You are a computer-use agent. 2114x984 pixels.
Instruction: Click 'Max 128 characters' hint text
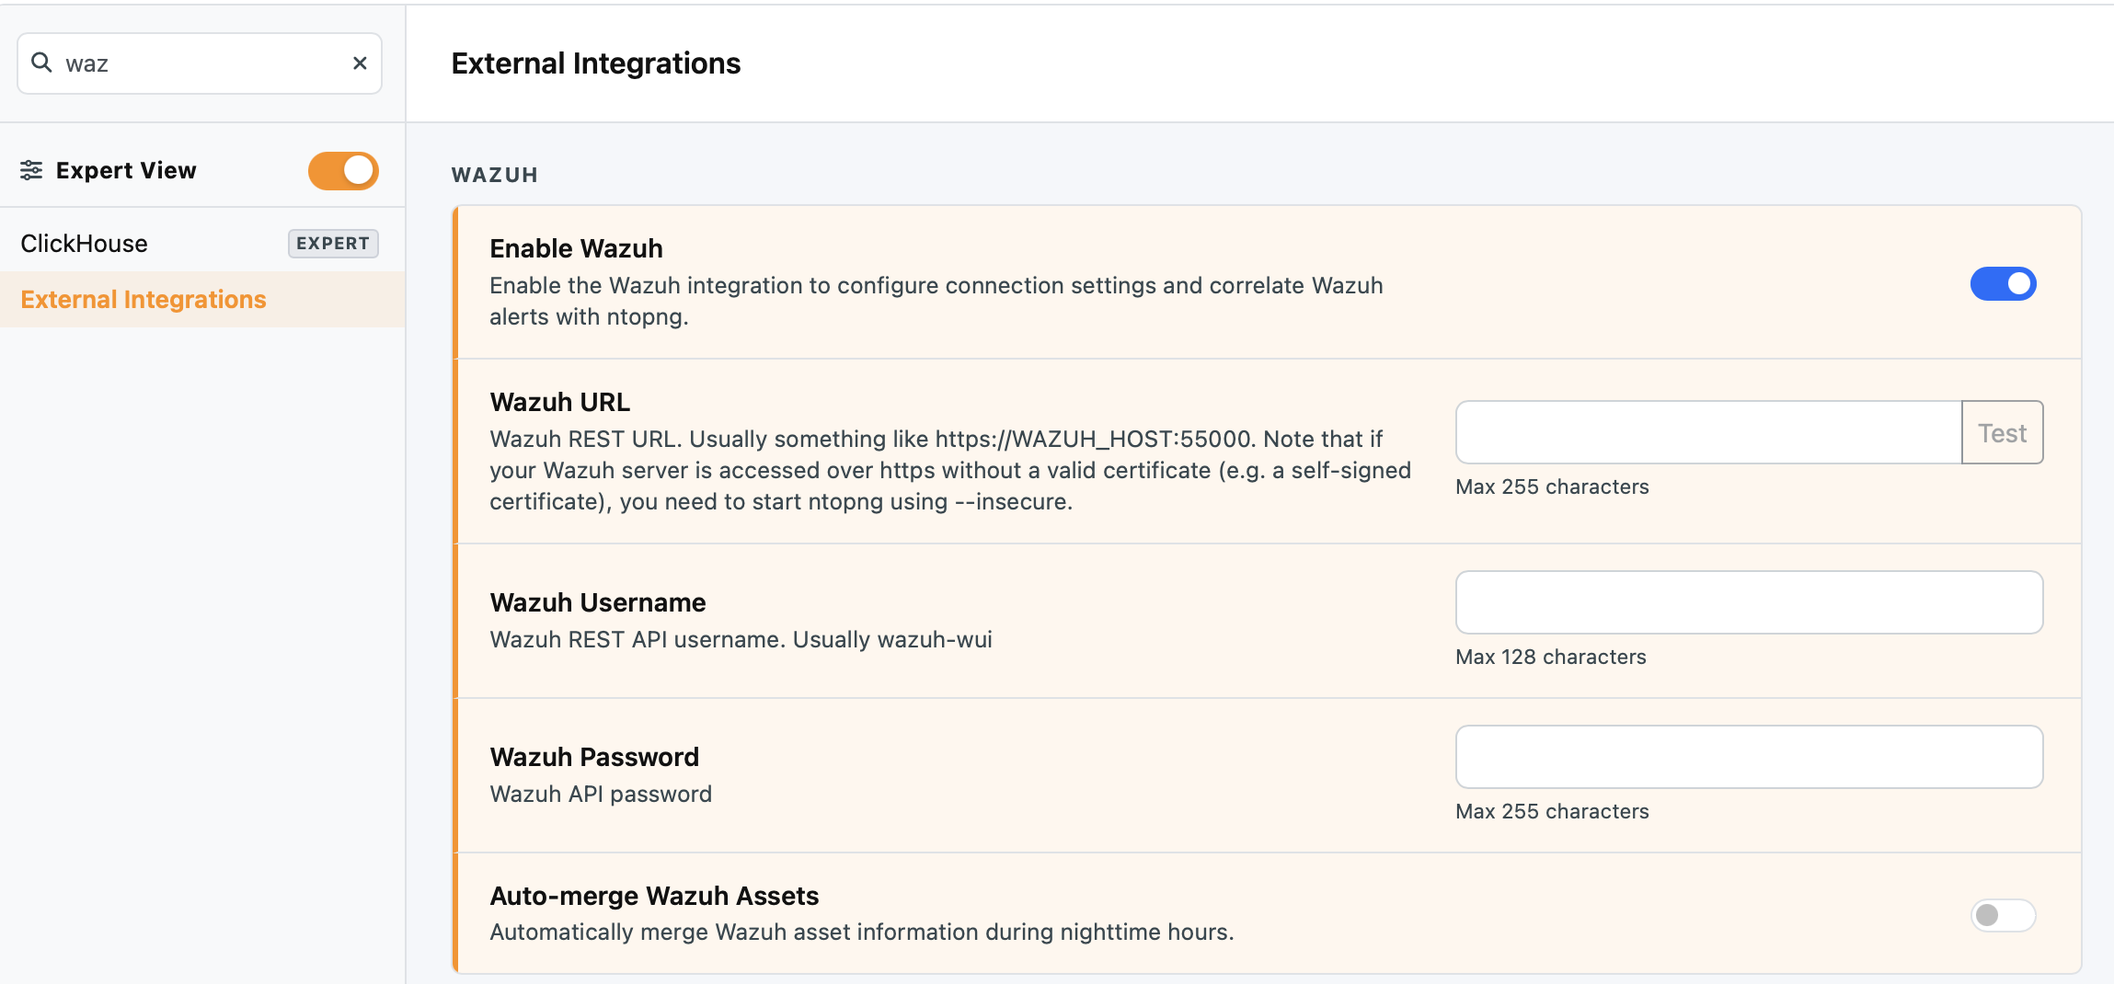point(1551,657)
